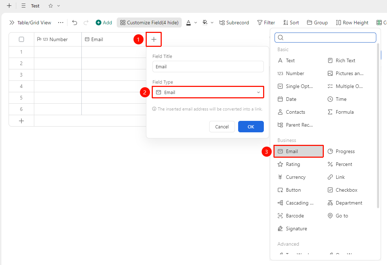Click the Field Title input box
Screen dimensions: 387x265
[x=208, y=67]
